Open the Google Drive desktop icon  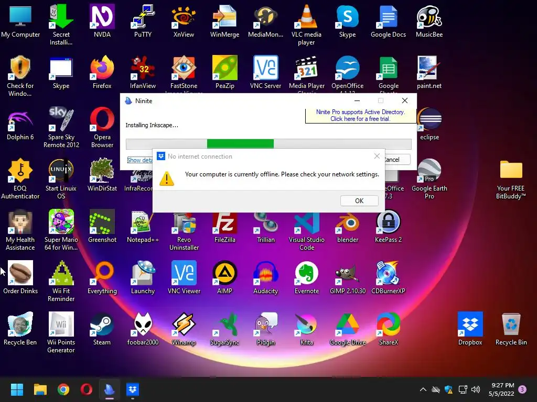348,329
